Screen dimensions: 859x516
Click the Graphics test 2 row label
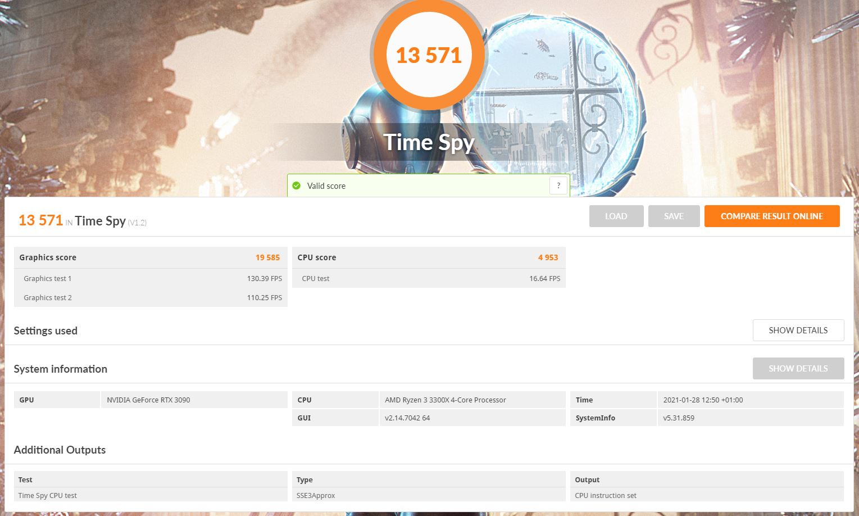[48, 298]
